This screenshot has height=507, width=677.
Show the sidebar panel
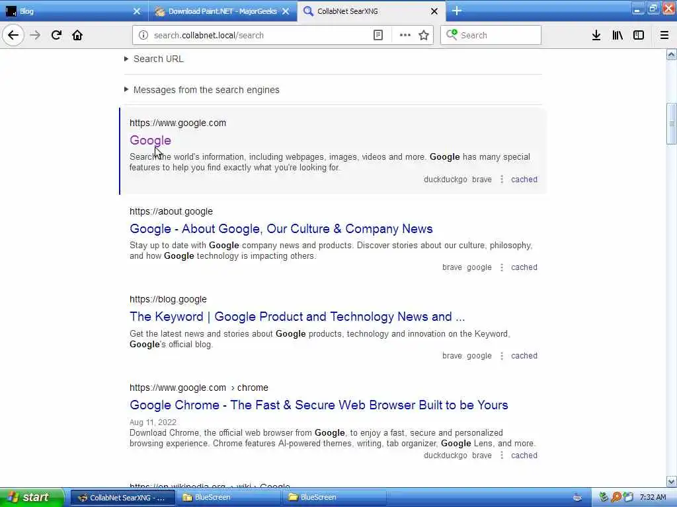639,36
